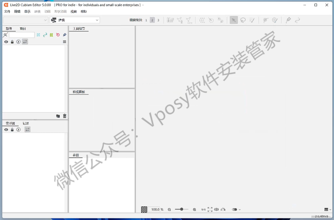Click the parts panel search field

22,35
